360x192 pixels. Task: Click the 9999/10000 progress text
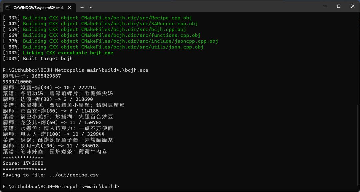tap(17, 82)
